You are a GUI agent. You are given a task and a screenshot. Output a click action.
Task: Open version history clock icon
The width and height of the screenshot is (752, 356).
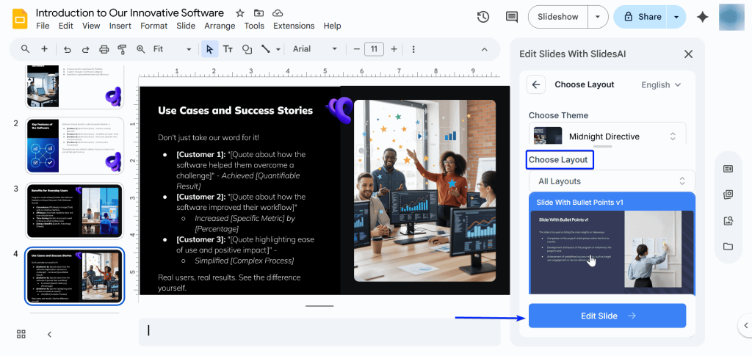pos(483,17)
